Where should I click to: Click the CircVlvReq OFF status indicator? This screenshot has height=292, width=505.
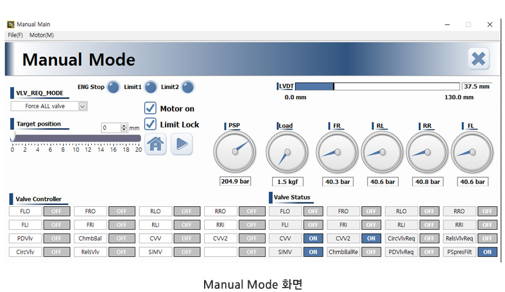pos(429,238)
